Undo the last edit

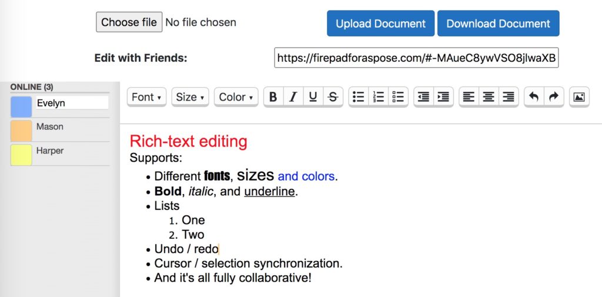click(x=534, y=97)
